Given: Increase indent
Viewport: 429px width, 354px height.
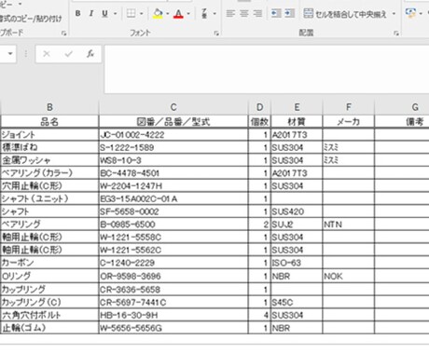Looking at the screenshot, I should point(289,13).
